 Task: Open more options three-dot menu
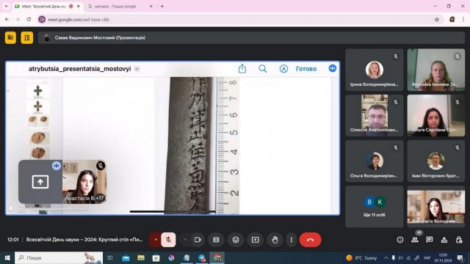point(291,240)
